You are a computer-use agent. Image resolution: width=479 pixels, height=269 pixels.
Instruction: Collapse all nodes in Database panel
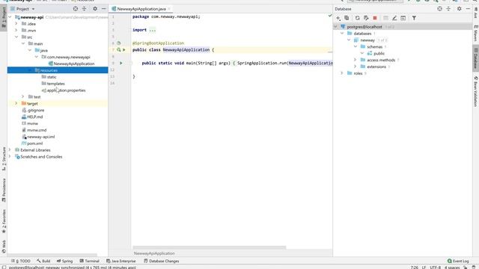point(448,9)
